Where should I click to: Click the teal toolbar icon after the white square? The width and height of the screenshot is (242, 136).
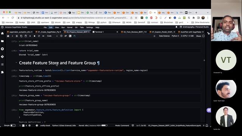(74, 36)
